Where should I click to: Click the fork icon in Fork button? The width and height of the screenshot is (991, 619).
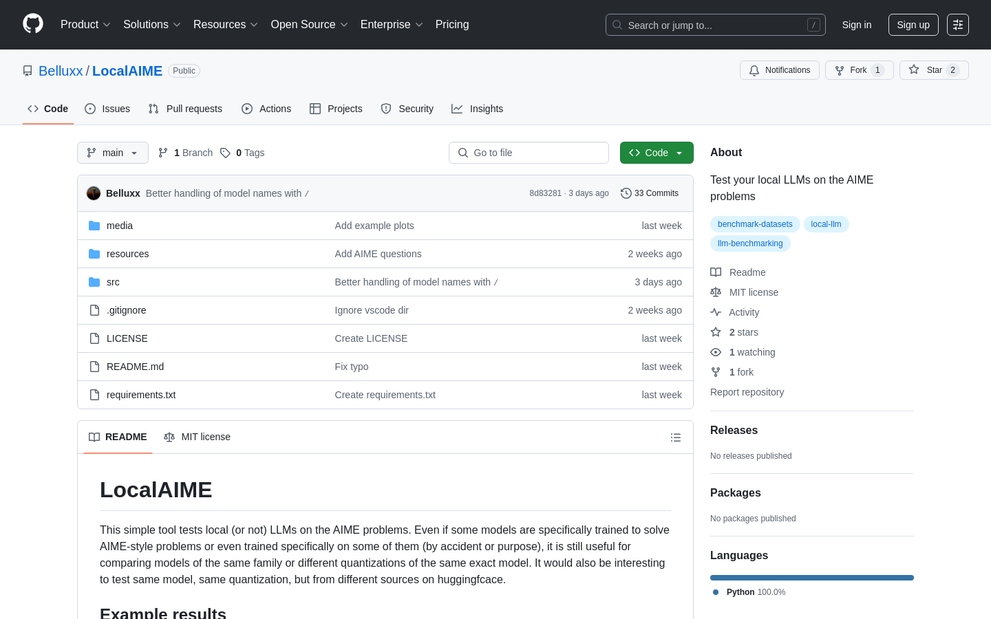[840, 70]
